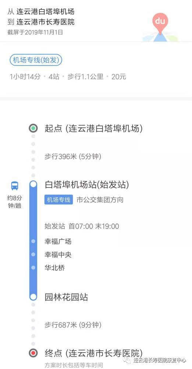Screen dimensions: 192x369
Task: Select the 机场专线(始发) route pill
Action: [36, 60]
